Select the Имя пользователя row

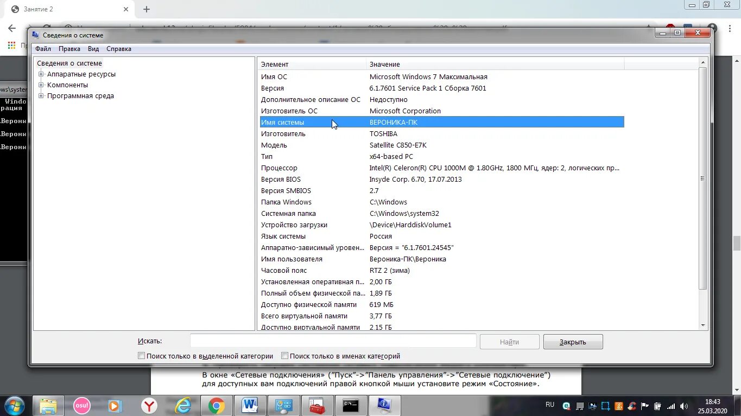(x=442, y=259)
